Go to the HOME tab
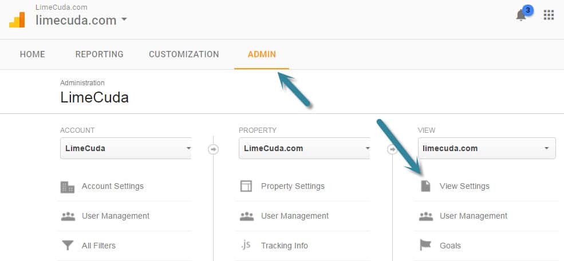The width and height of the screenshot is (564, 261). (33, 54)
